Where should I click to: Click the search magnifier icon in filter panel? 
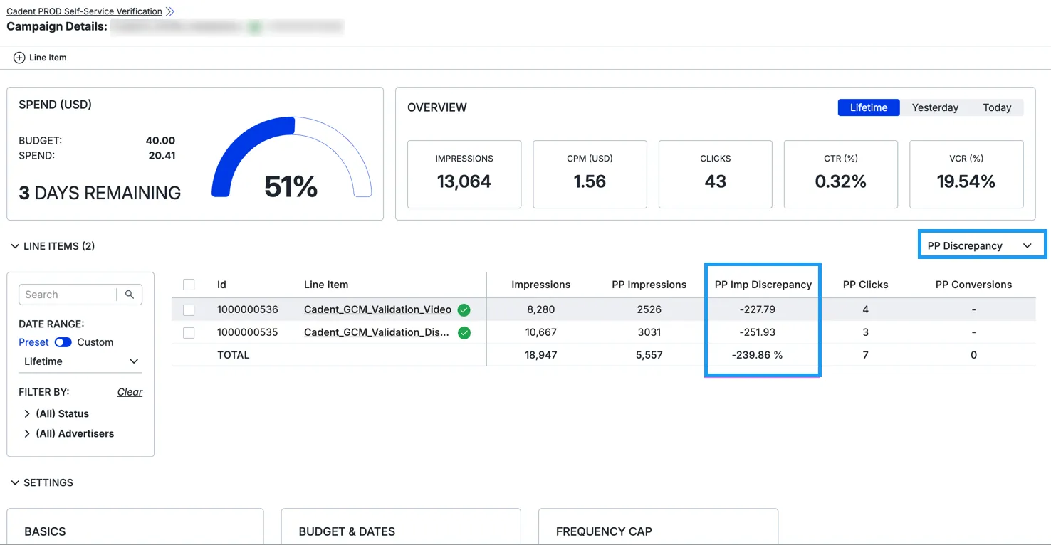coord(130,295)
